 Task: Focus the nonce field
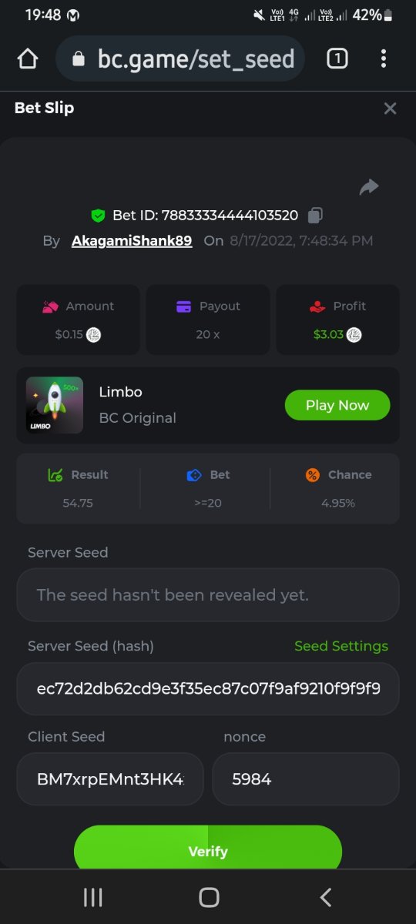tap(306, 779)
